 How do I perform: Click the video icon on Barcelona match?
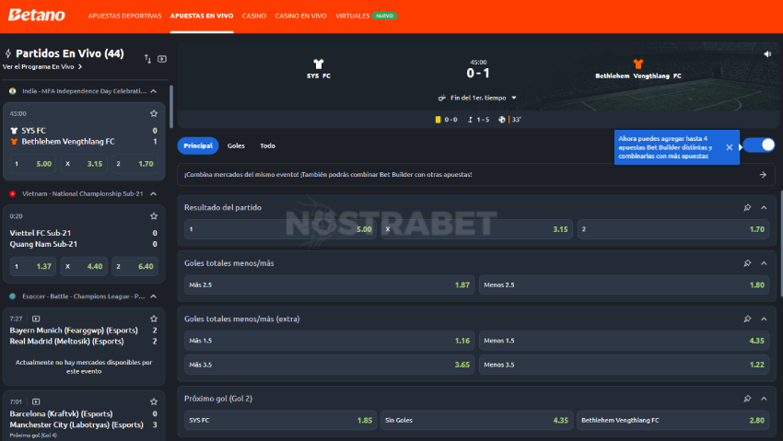click(x=36, y=401)
